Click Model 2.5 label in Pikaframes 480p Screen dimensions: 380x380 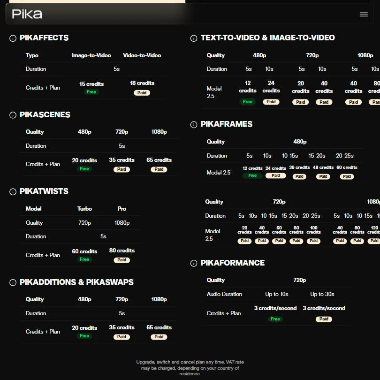pyautogui.click(x=218, y=173)
